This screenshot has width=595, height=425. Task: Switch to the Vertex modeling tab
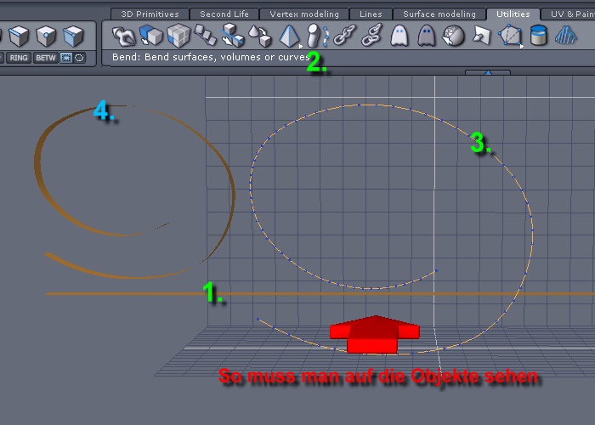303,14
